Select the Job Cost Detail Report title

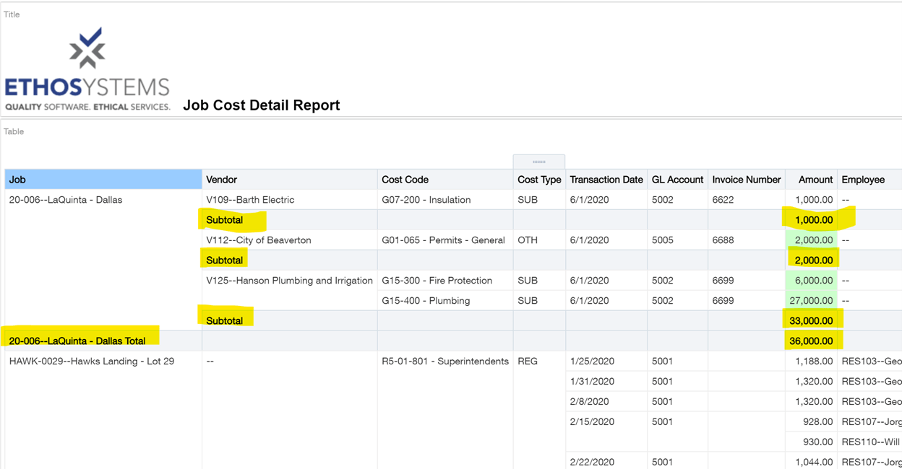tap(261, 105)
